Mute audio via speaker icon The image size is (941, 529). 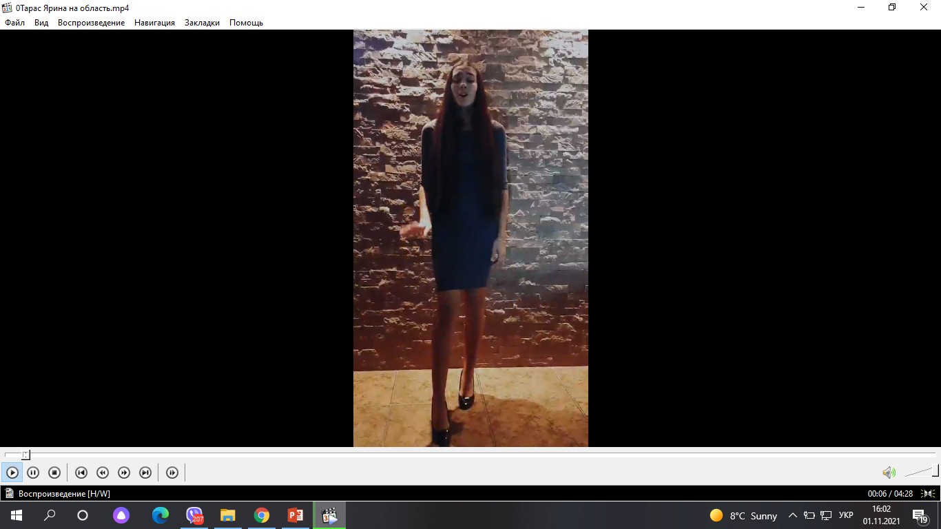(x=889, y=473)
